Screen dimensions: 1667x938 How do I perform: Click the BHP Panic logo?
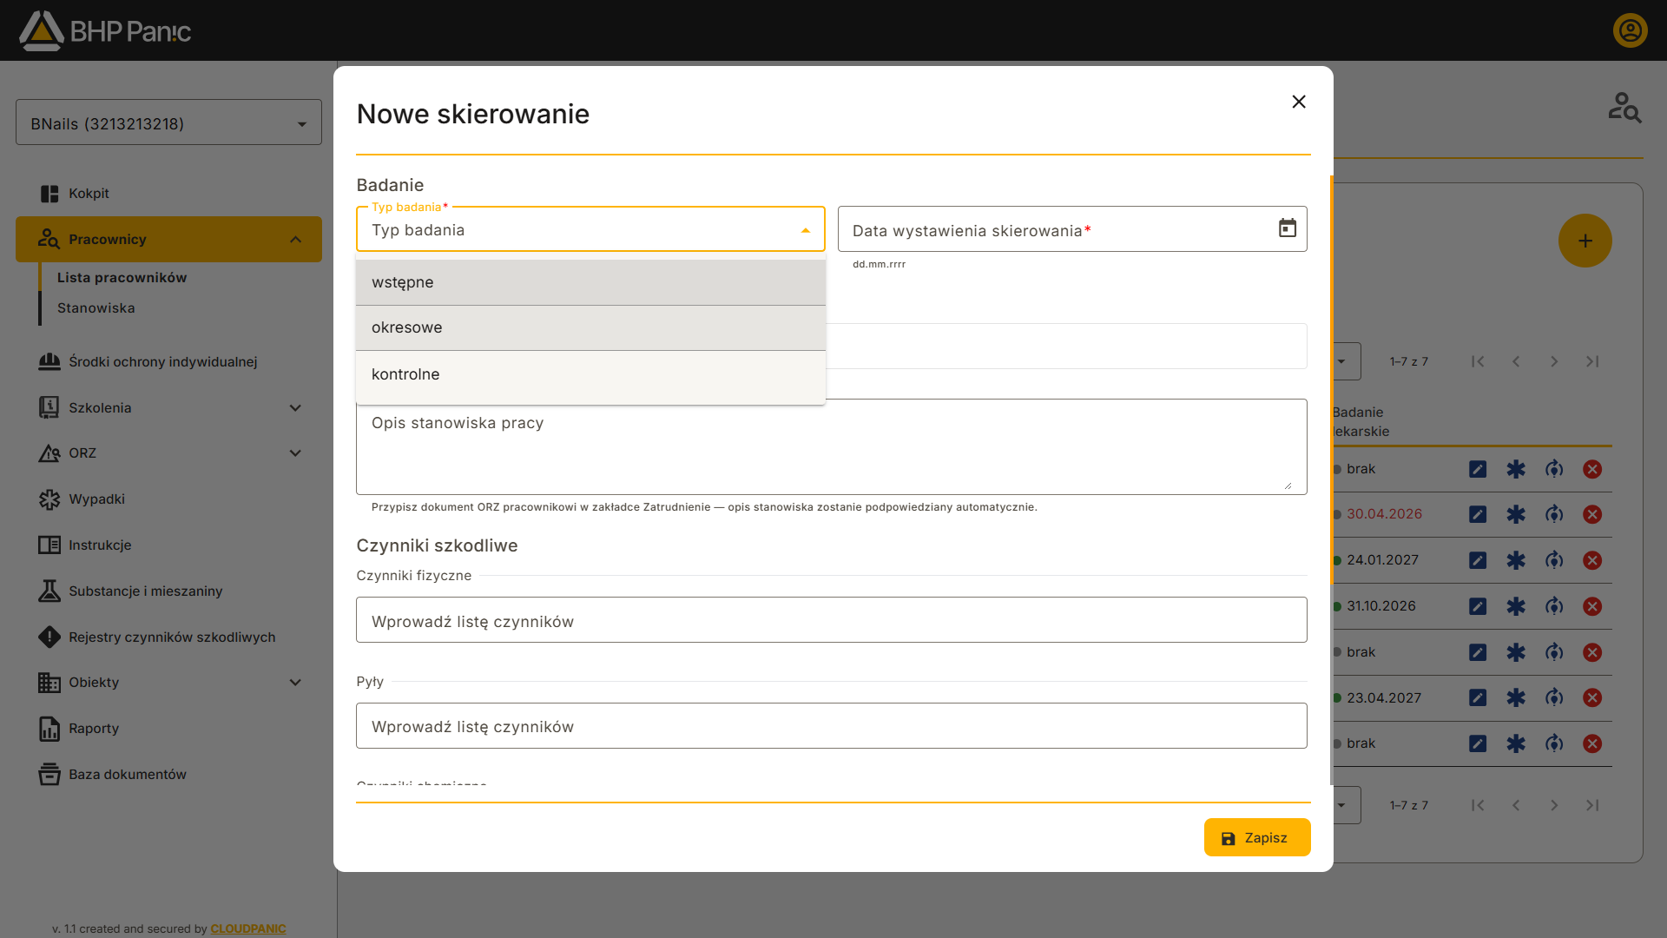pyautogui.click(x=105, y=30)
